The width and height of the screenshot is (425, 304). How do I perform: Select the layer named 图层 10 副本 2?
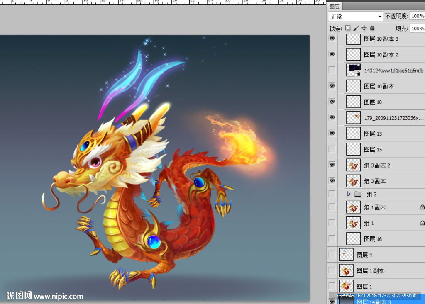tap(381, 55)
